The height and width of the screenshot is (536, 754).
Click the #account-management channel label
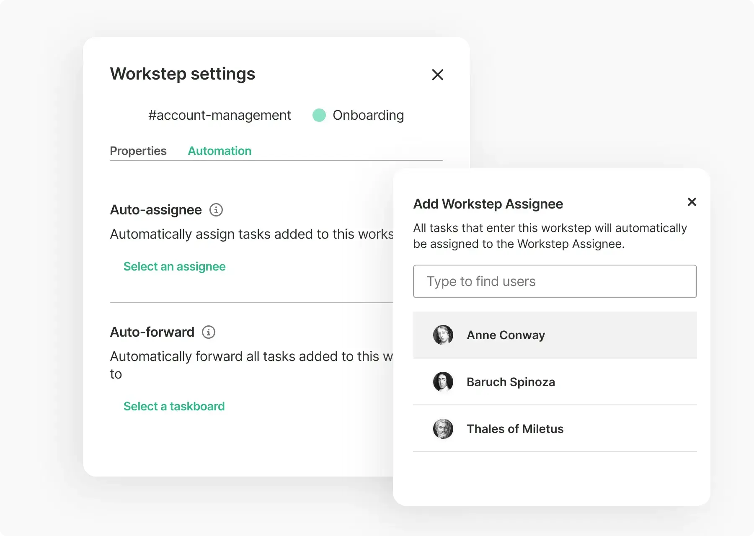[x=219, y=115]
